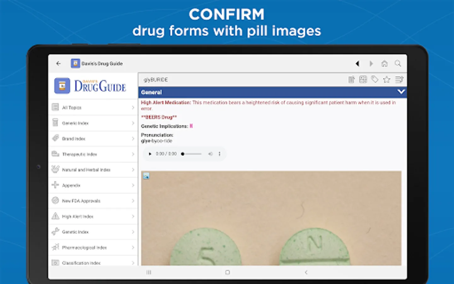454x284 pixels.
Task: Click the High Alert warning triangle icon
Action: 55,216
